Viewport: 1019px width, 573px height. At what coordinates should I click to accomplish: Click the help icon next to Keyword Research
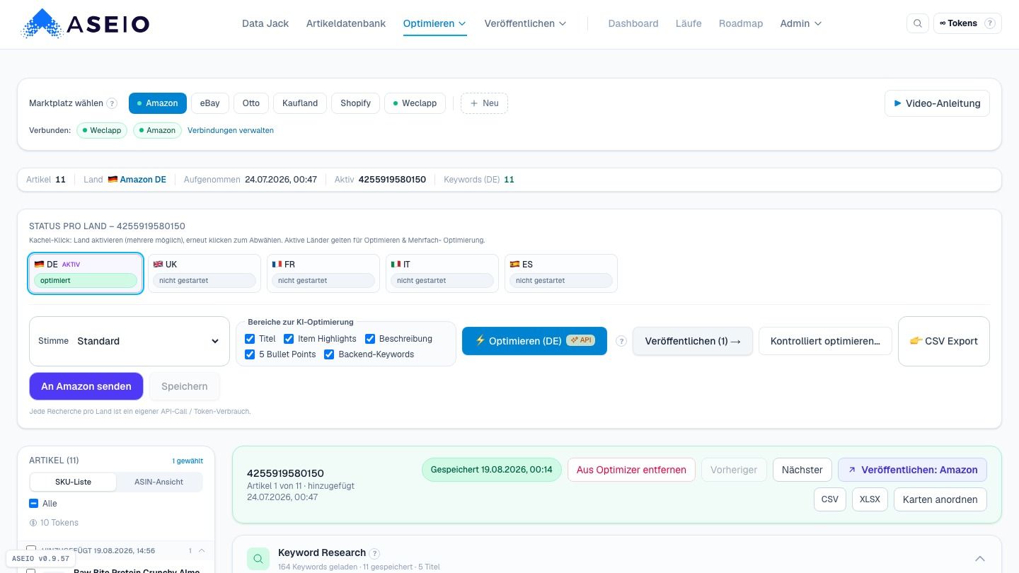(375, 553)
